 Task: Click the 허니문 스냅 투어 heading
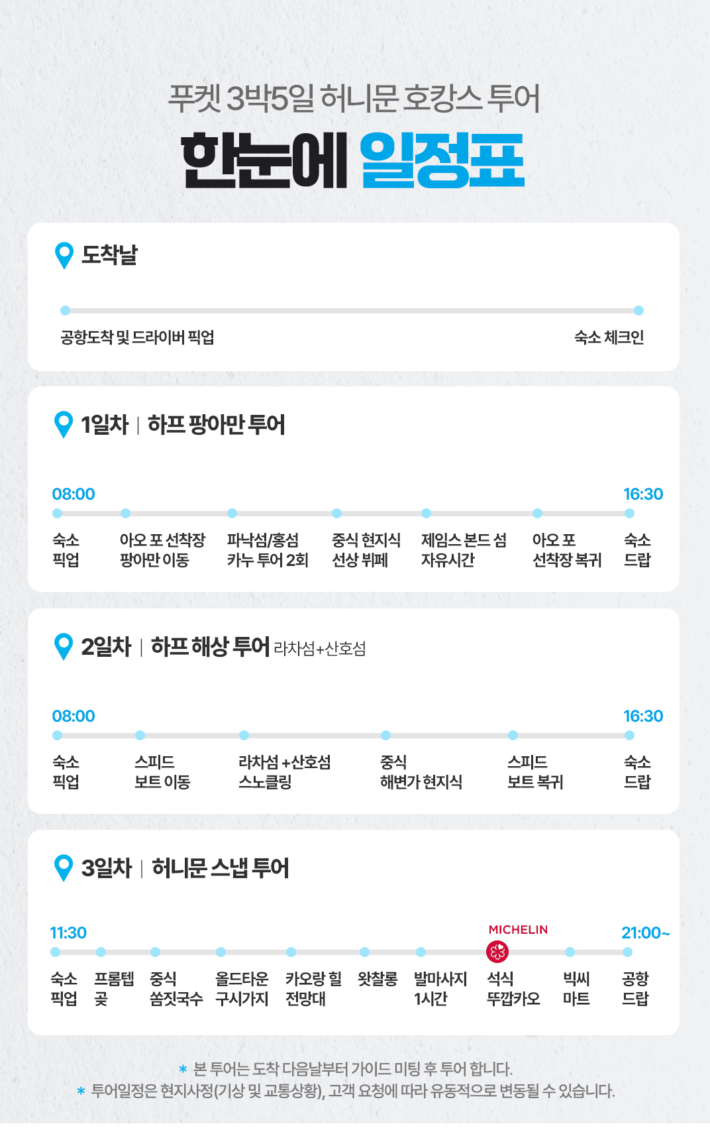pos(220,868)
